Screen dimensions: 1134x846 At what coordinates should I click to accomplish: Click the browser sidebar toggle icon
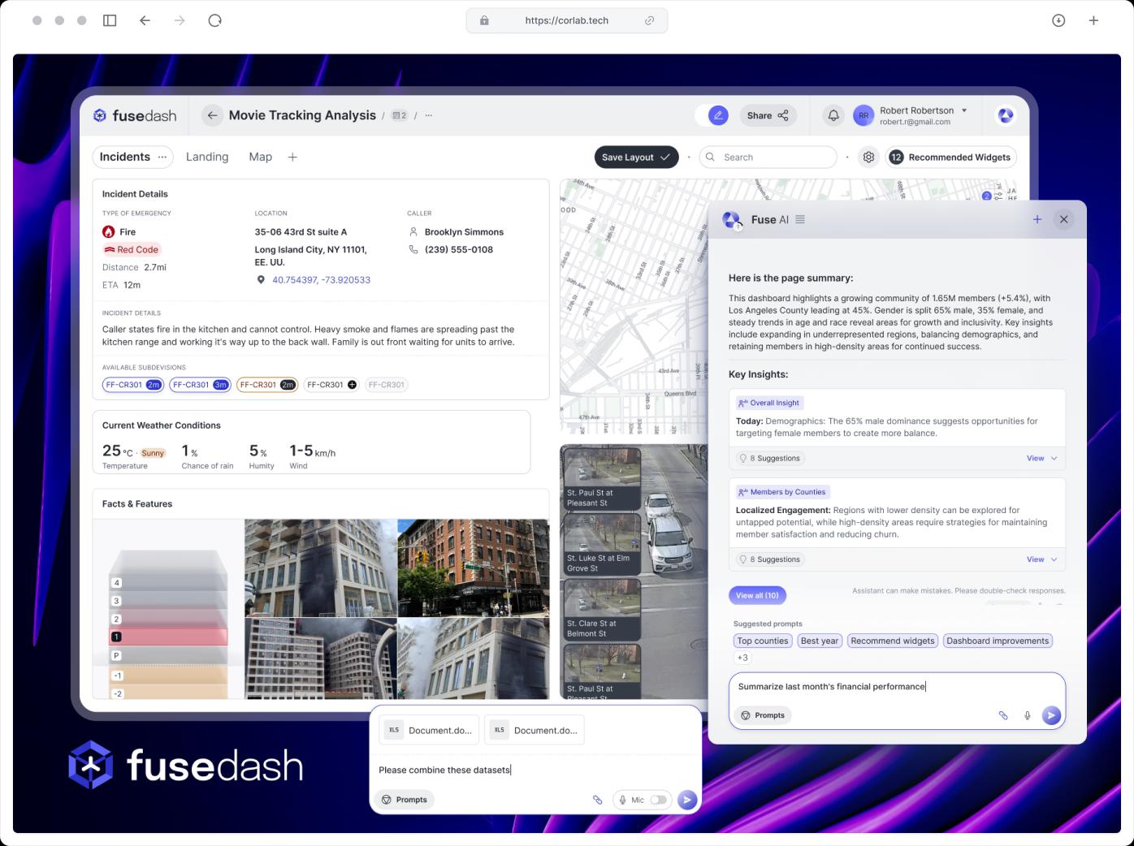tap(110, 20)
